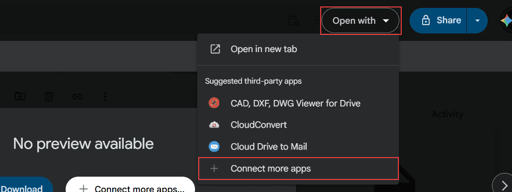Viewport: 512px width, 192px height.
Task: Open the three-dot more actions menu
Action: (x=105, y=97)
